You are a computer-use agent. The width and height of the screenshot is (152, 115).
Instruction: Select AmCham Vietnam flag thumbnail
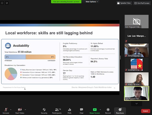tap(136, 65)
